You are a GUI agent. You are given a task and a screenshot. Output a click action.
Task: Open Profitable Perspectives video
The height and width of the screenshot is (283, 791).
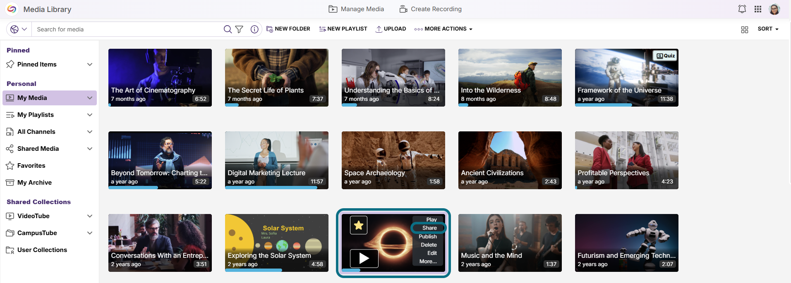(627, 160)
